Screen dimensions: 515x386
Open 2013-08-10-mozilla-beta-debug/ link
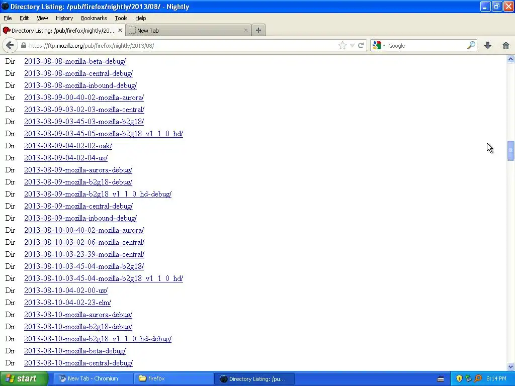coord(75,351)
